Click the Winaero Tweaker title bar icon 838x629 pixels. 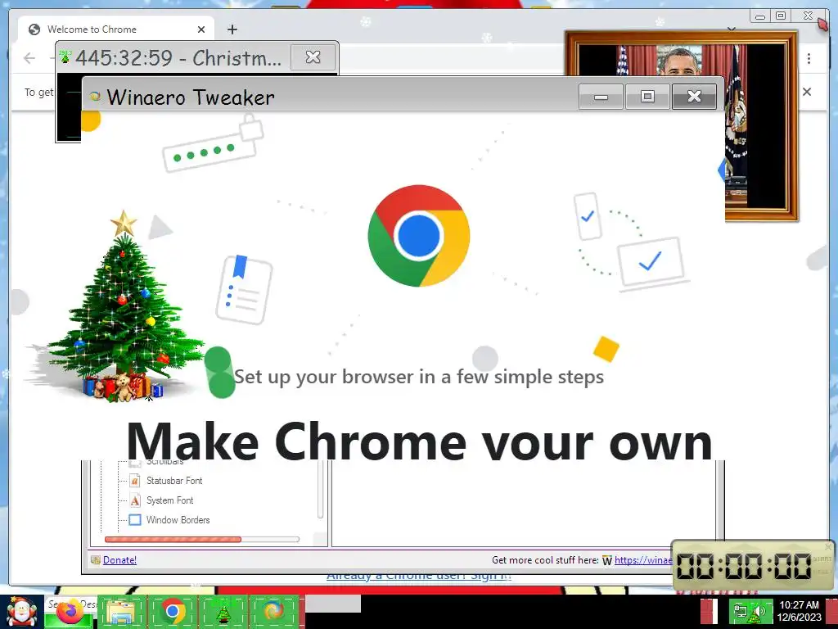point(95,97)
